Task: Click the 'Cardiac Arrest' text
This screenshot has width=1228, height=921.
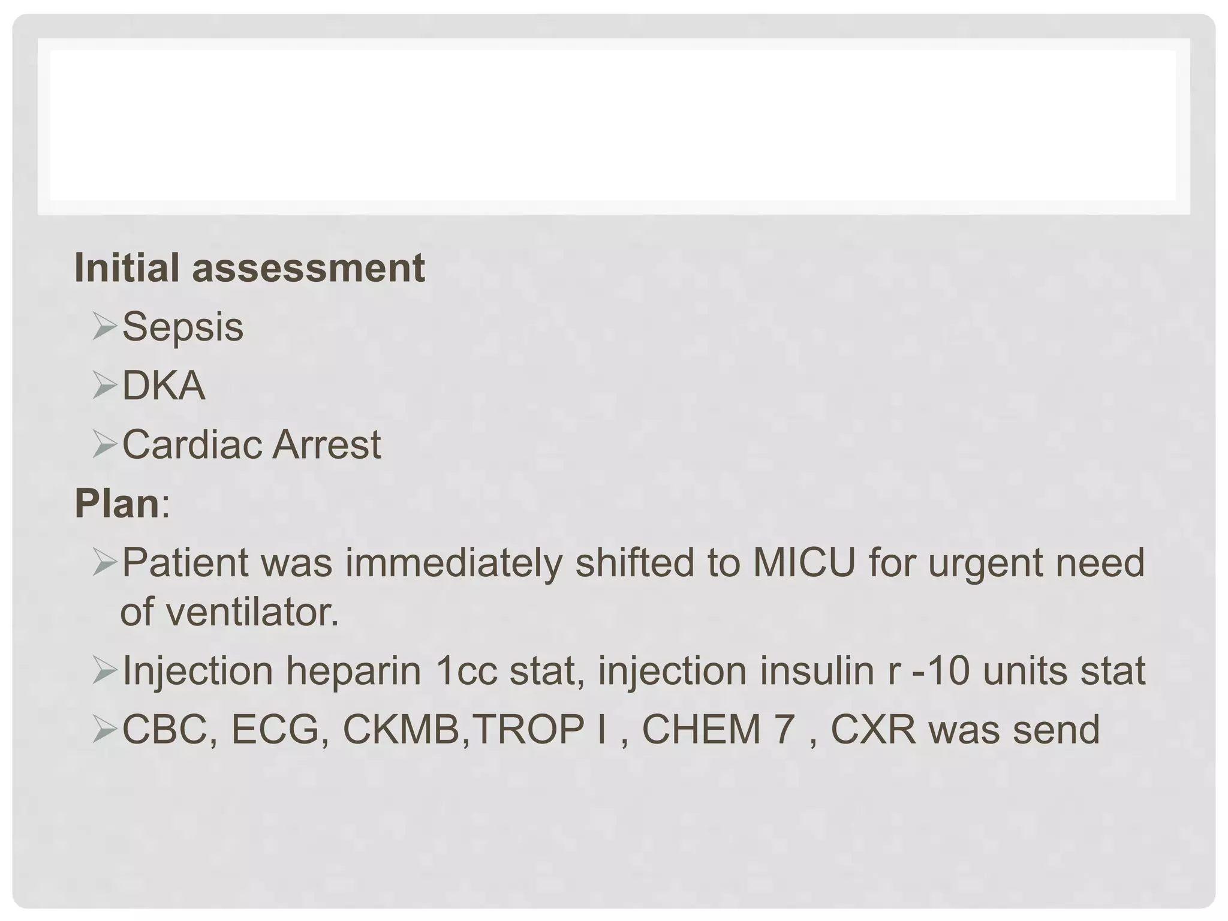Action: [x=251, y=445]
